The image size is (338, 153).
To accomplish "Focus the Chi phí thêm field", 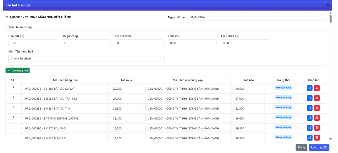I will [139, 43].
